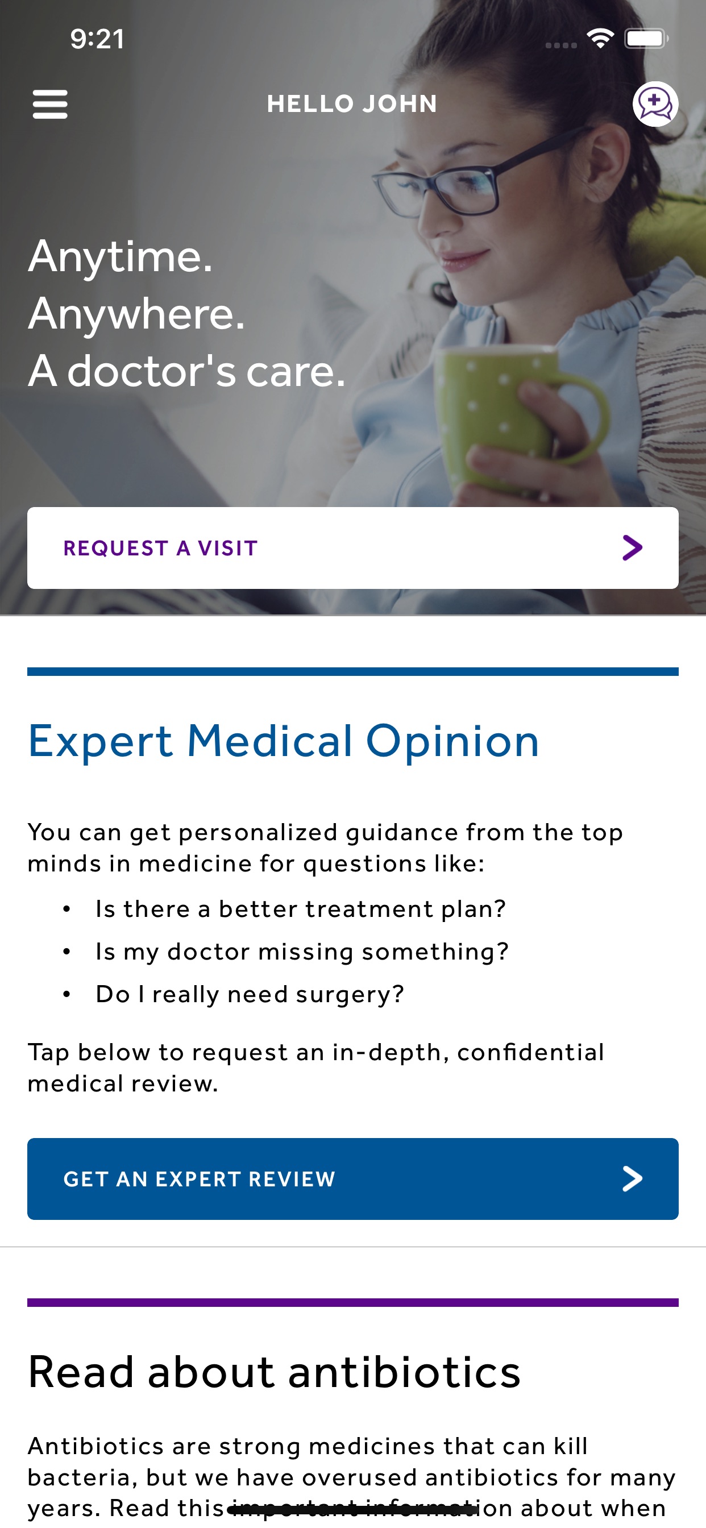Open the Read about antibiotics section heading

tap(274, 1372)
